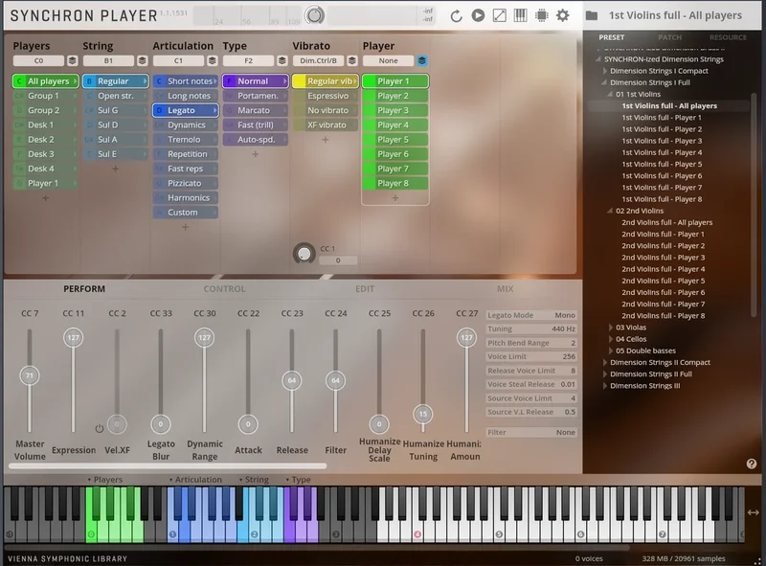Collapse Dimension Strings I Full folder
The width and height of the screenshot is (766, 566).
[605, 82]
